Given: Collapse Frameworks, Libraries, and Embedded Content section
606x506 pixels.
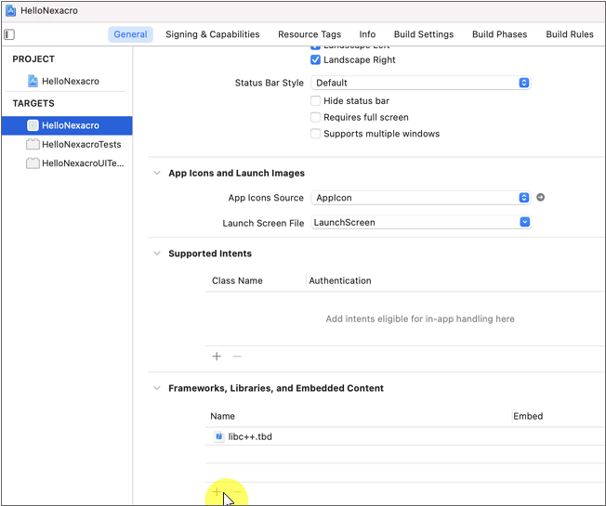Looking at the screenshot, I should point(157,389).
